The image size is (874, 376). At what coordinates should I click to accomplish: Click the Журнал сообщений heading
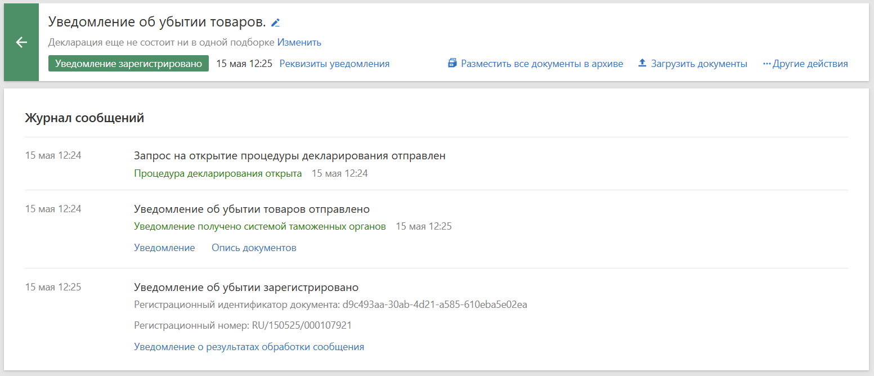pyautogui.click(x=84, y=118)
